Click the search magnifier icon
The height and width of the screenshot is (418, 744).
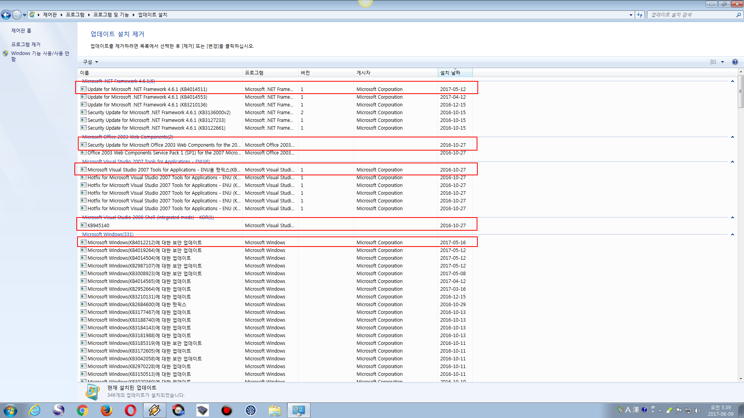click(x=739, y=15)
